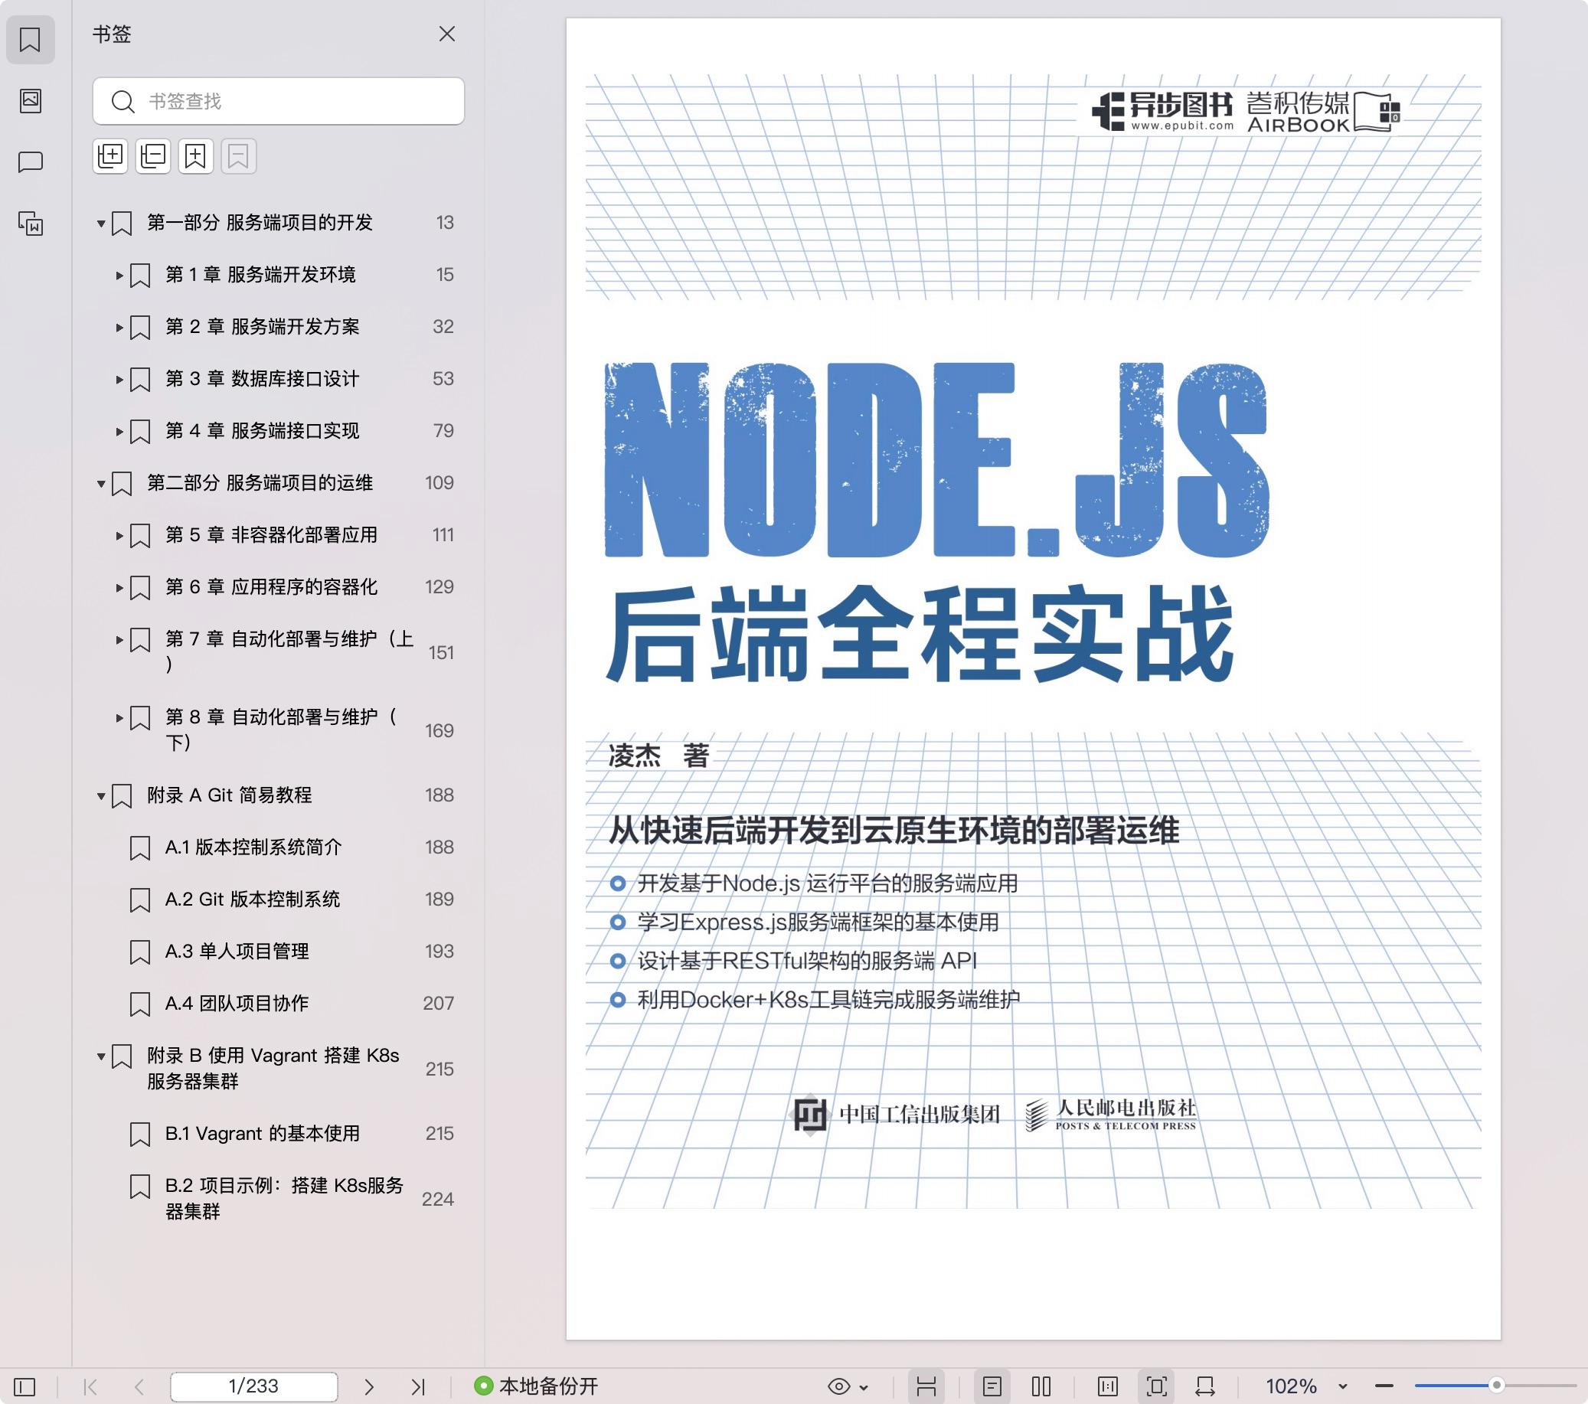Viewport: 1588px width, 1404px height.
Task: Open the page thumbnails panel
Action: 31,100
